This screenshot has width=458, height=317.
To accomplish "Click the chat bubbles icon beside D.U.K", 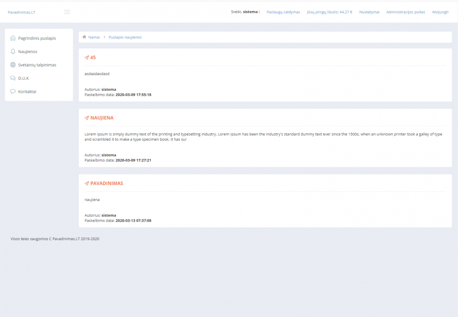I will pyautogui.click(x=13, y=78).
